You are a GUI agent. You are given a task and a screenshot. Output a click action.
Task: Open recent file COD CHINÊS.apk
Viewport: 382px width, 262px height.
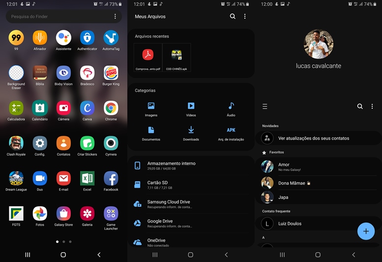click(x=176, y=58)
